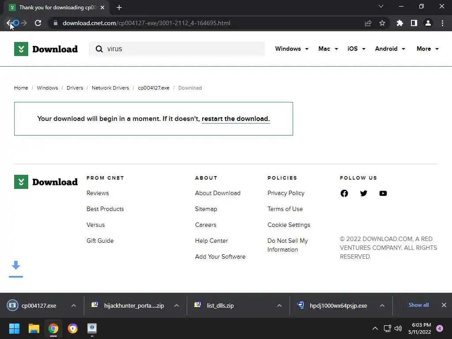The height and width of the screenshot is (339, 452).
Task: Open the Network Drivers breadcrumb link
Action: 110,88
